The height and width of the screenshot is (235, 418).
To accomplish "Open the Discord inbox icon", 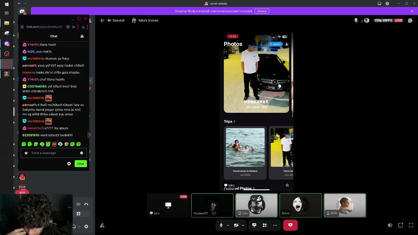I will tap(379, 4).
